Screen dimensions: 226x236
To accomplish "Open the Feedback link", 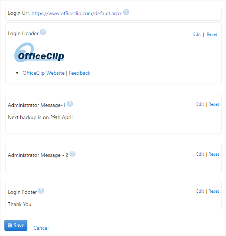I will click(x=80, y=73).
